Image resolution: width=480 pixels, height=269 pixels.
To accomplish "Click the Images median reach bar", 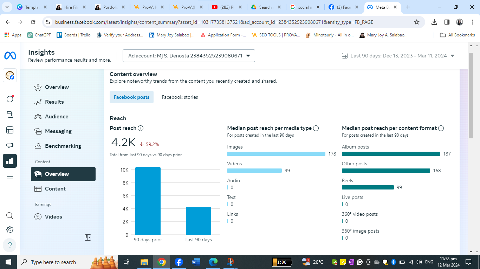I will (276, 154).
